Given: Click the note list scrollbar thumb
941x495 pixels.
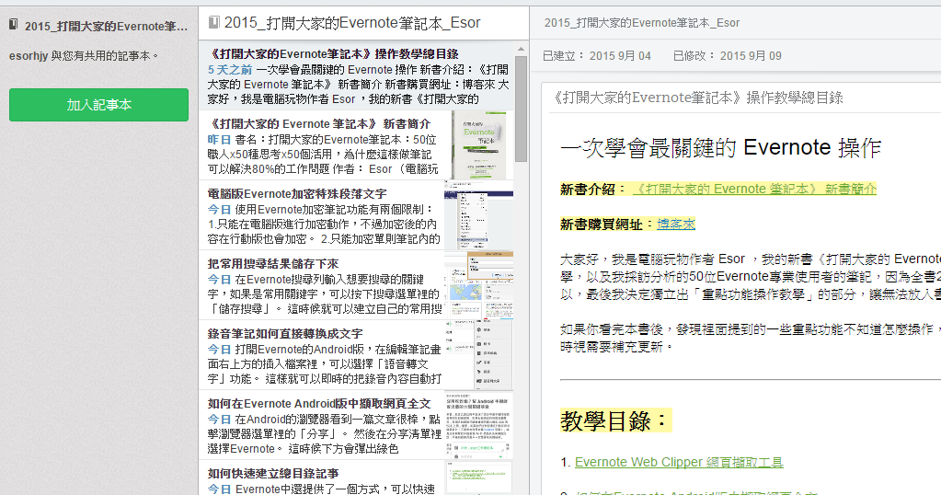Looking at the screenshot, I should (x=521, y=109).
